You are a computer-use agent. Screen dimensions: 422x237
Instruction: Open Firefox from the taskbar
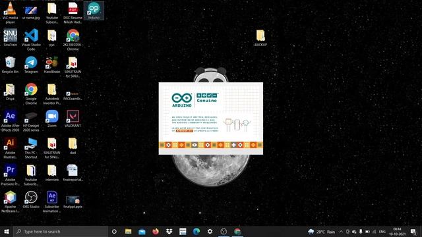[x=156, y=231]
